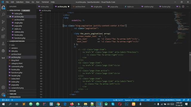This screenshot has width=191, height=107.
Task: Open Windows Task View
Action: pyautogui.click(x=17, y=104)
